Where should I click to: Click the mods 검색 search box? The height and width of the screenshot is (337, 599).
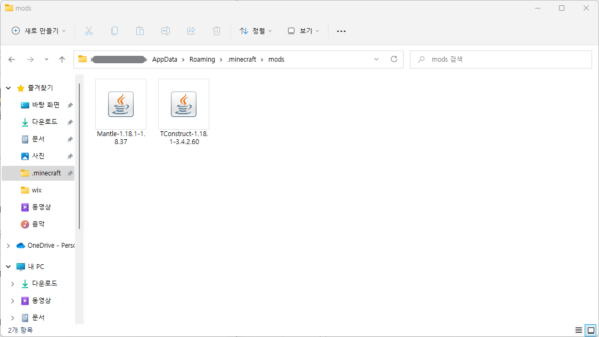[501, 60]
